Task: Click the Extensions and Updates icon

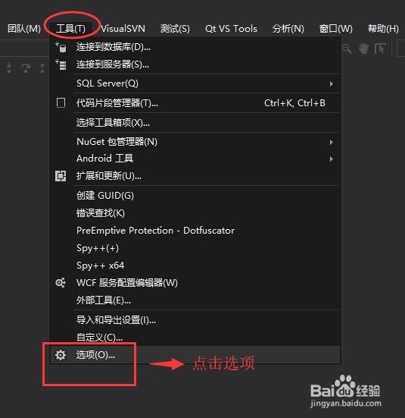Action: [x=61, y=176]
